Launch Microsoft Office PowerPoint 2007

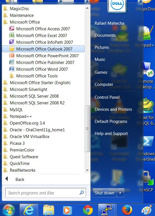point(43,56)
